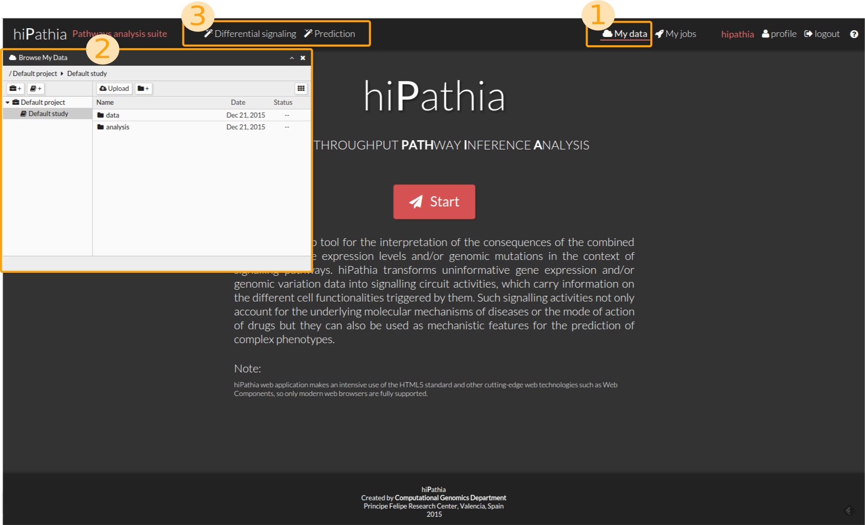Open the analysis folder
This screenshot has height=525, width=865.
(x=117, y=127)
